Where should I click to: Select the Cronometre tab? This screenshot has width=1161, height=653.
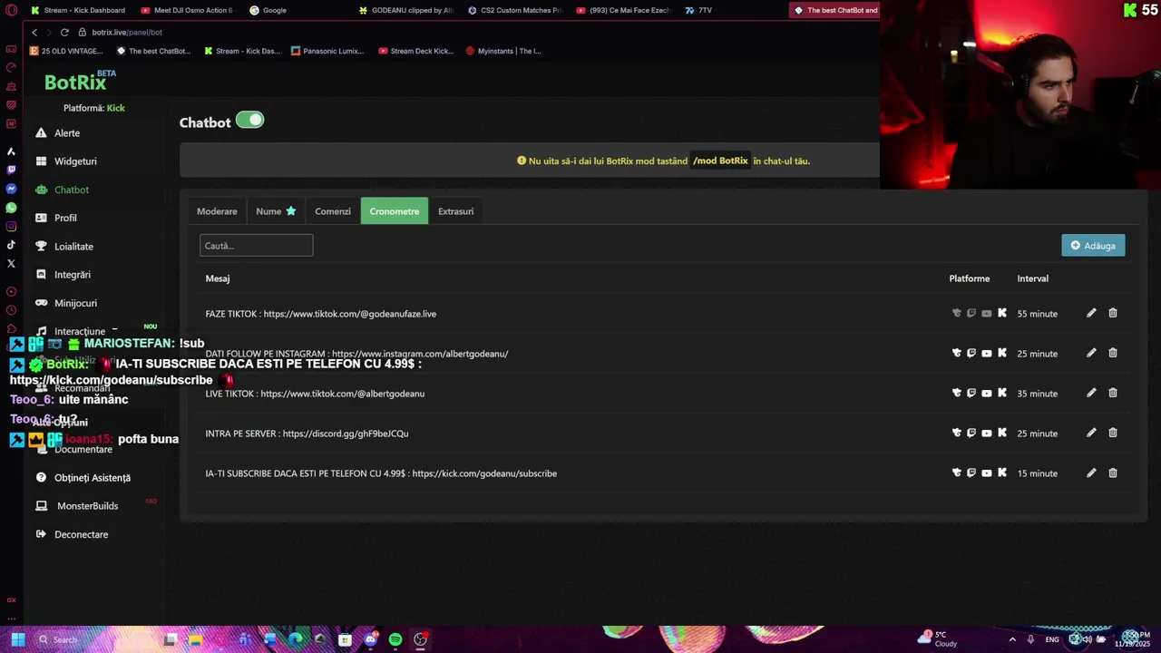(395, 211)
